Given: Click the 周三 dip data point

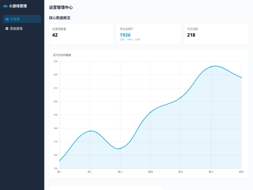Looking at the screenshot, I should click(120, 148).
